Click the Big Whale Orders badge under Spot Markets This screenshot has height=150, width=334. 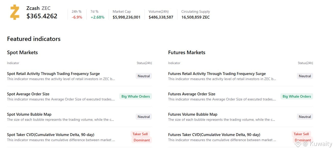tap(135, 96)
